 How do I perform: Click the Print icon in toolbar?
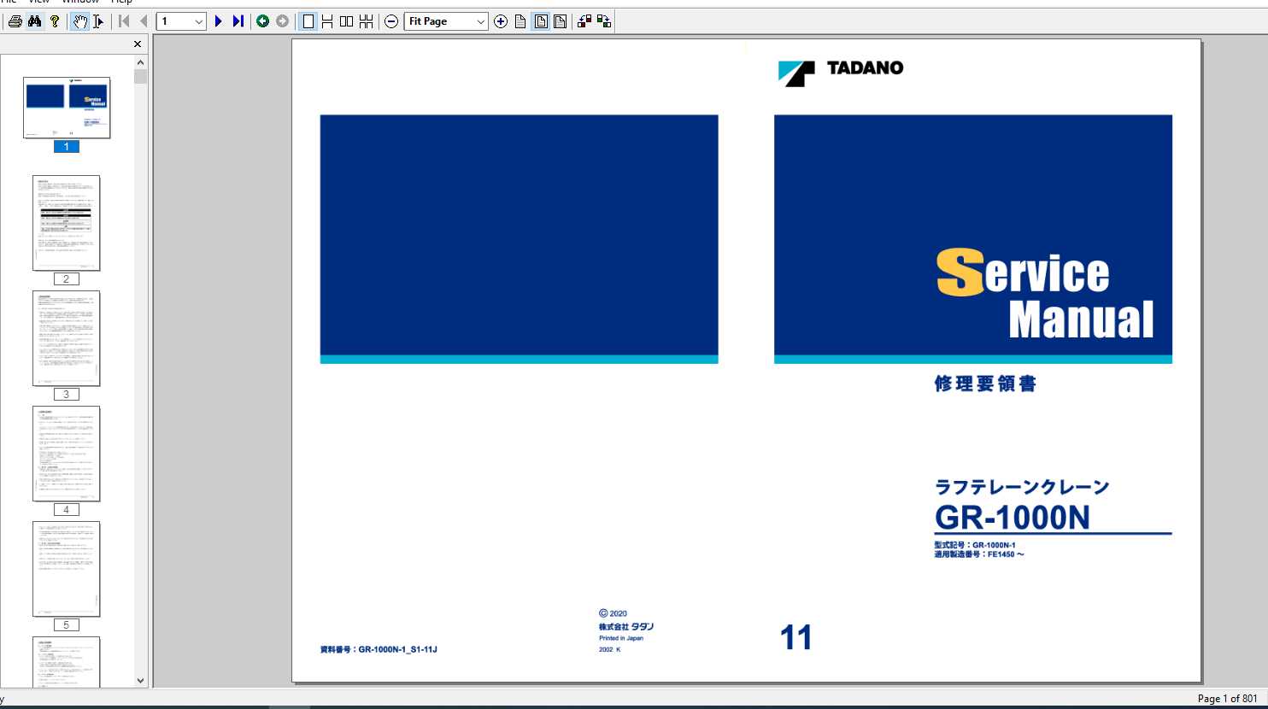tap(15, 21)
